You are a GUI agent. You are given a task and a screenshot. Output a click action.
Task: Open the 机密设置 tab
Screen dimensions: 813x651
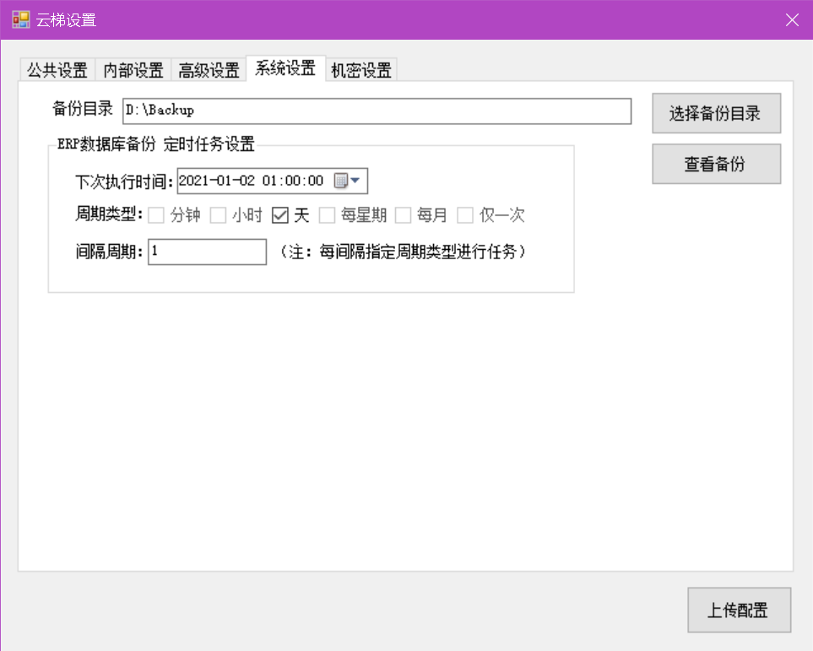pos(361,70)
